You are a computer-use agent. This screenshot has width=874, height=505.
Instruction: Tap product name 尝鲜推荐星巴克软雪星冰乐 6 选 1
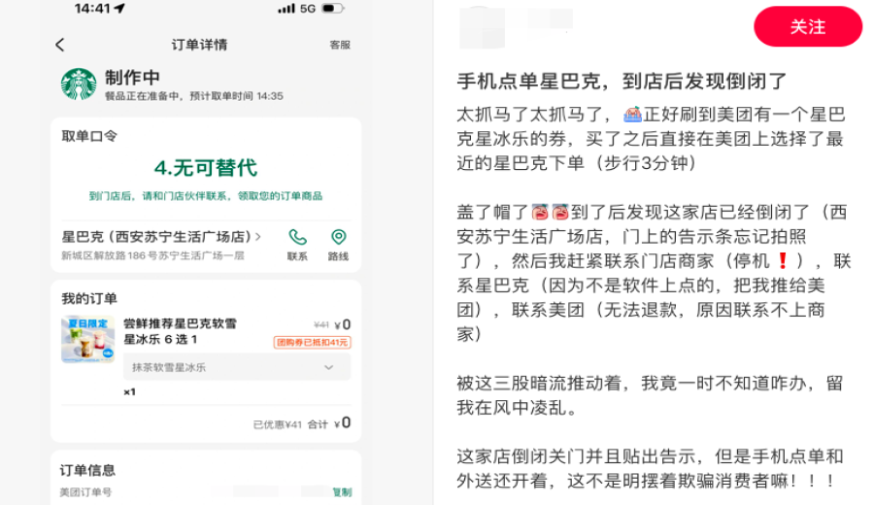[x=180, y=331]
